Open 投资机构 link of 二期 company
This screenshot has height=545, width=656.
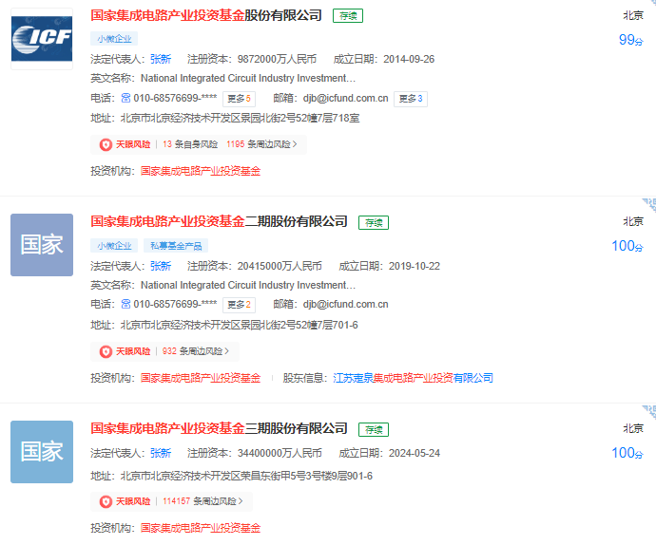coord(201,378)
